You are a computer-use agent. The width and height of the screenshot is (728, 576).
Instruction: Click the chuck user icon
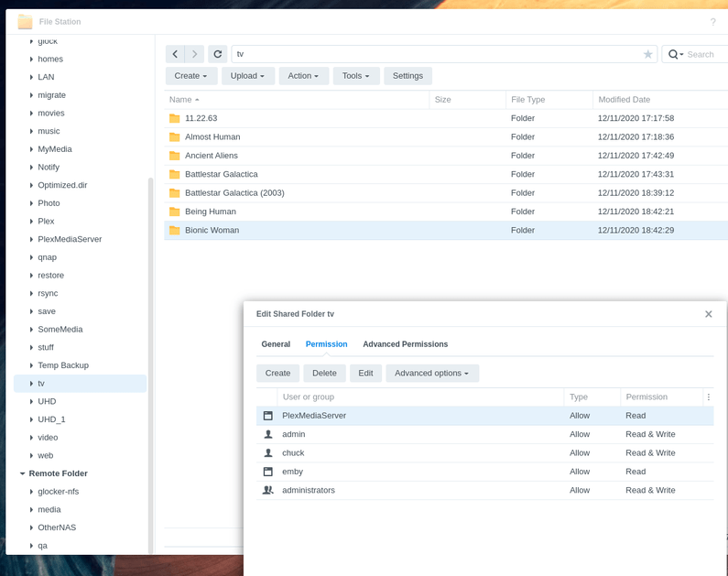[268, 452]
